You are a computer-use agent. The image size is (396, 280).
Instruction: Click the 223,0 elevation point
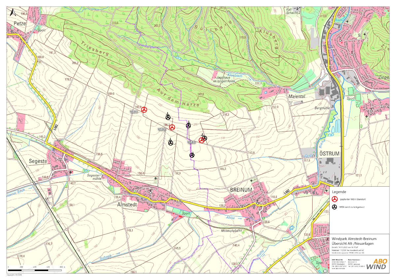pyautogui.click(x=115, y=23)
